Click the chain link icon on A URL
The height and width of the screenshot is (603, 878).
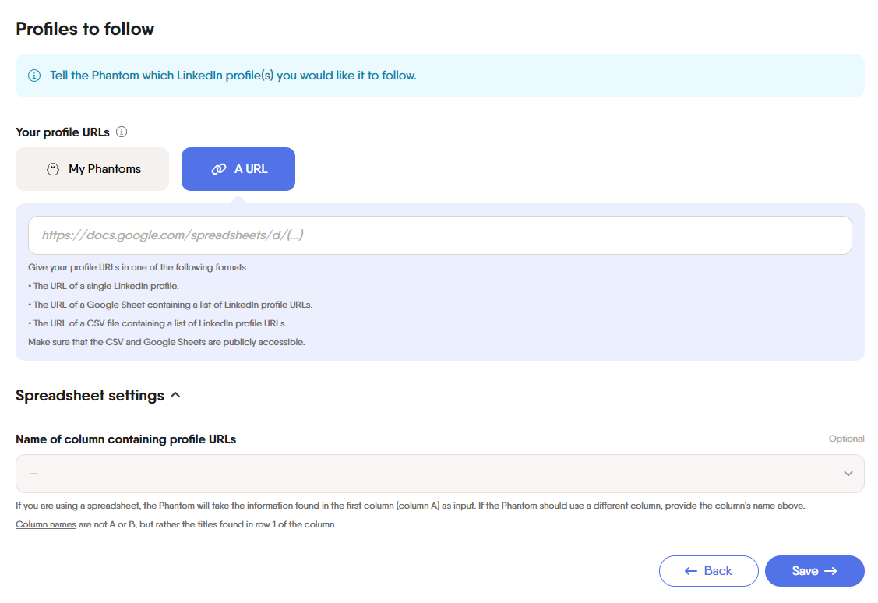click(x=218, y=169)
